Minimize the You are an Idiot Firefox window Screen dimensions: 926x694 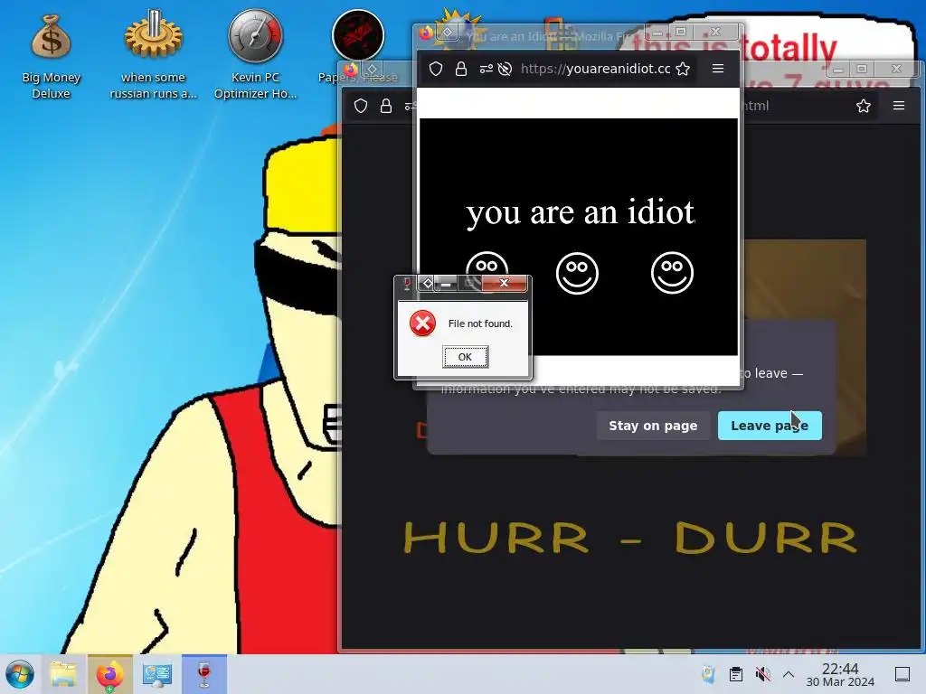click(657, 32)
